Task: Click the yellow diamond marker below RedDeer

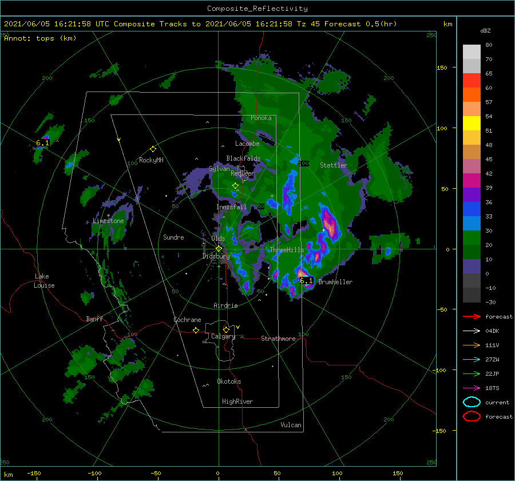Action: (x=235, y=186)
